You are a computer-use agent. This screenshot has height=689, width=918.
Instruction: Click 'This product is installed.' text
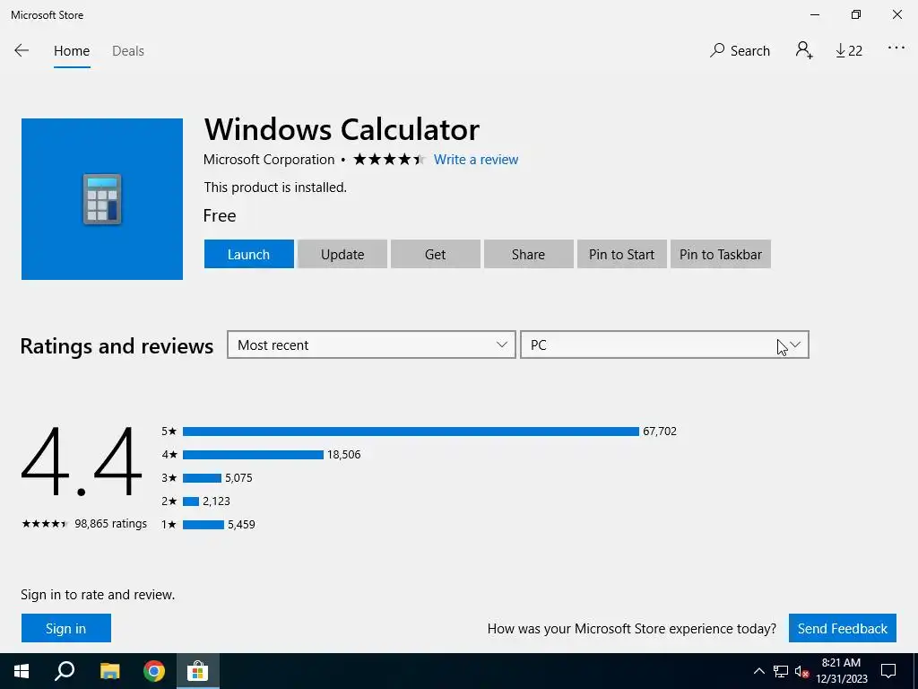point(275,188)
